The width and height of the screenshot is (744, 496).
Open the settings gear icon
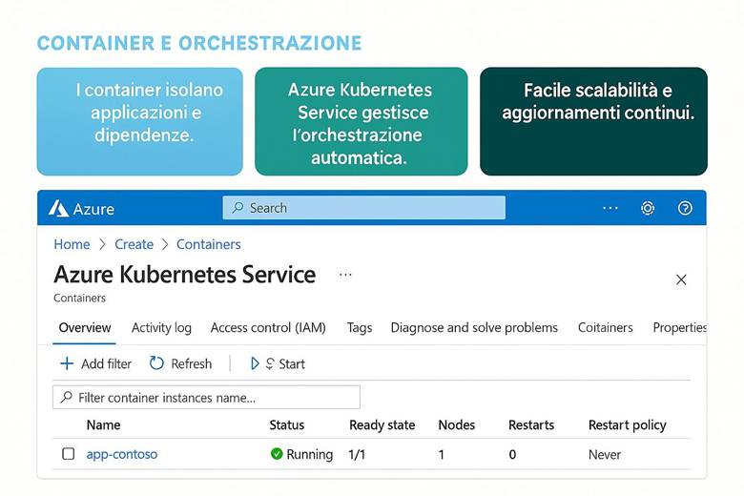click(648, 208)
